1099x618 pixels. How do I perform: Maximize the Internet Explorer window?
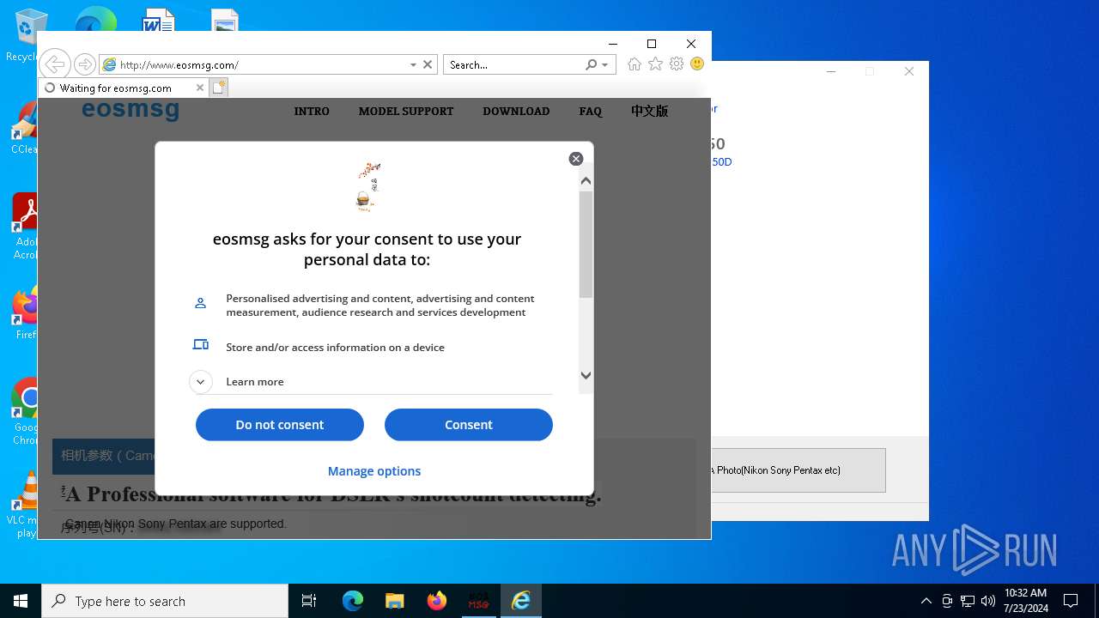click(652, 44)
